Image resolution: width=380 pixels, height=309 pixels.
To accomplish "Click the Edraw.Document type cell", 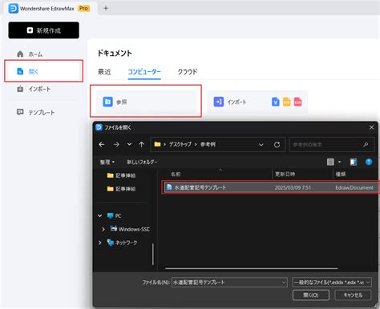I will pos(354,187).
